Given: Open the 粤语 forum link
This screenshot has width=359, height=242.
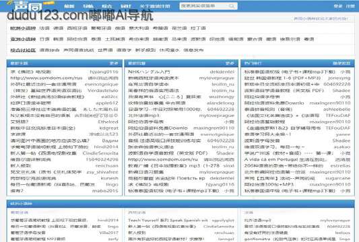Looking at the screenshot, I should 309,39.
